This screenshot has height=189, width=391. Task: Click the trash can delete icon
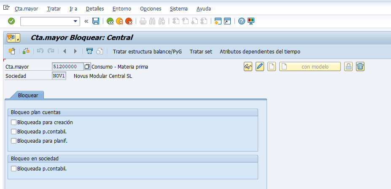(x=360, y=67)
